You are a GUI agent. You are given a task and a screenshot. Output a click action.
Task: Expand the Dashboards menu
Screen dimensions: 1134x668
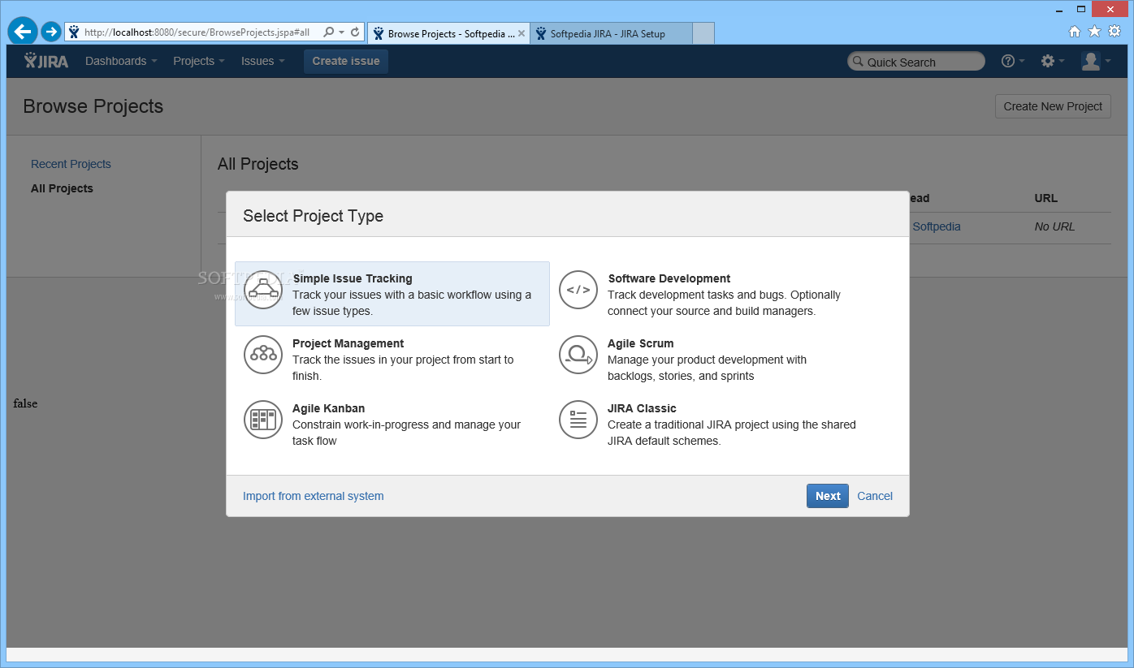(121, 61)
